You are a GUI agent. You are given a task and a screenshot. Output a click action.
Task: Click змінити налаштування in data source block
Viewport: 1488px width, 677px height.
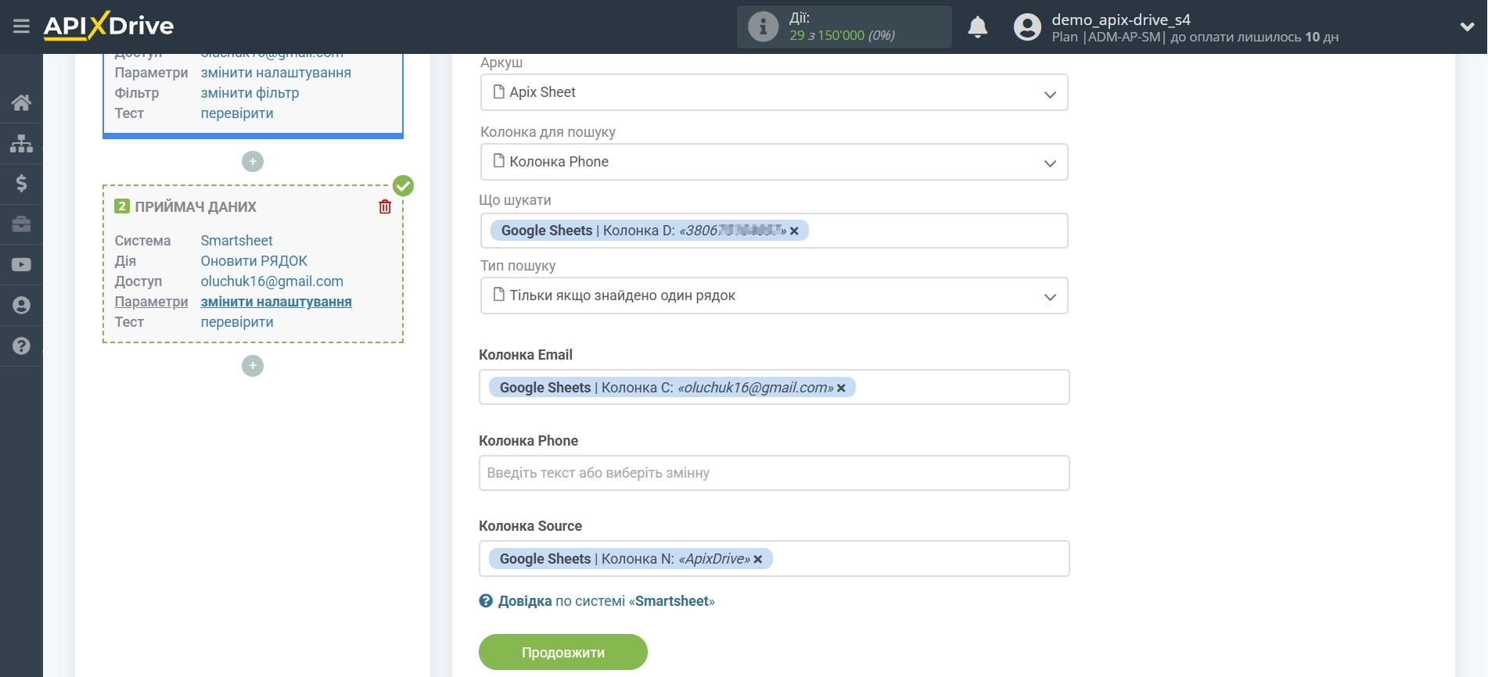pos(275,73)
